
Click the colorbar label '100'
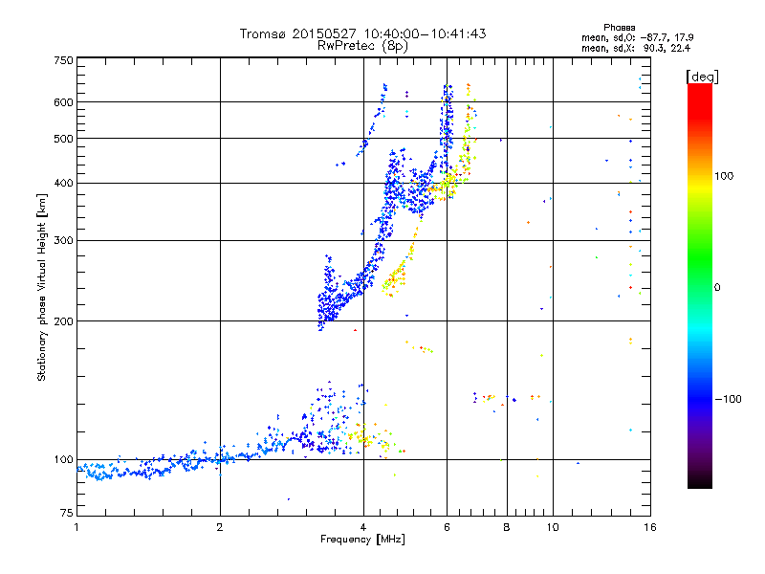tap(724, 176)
